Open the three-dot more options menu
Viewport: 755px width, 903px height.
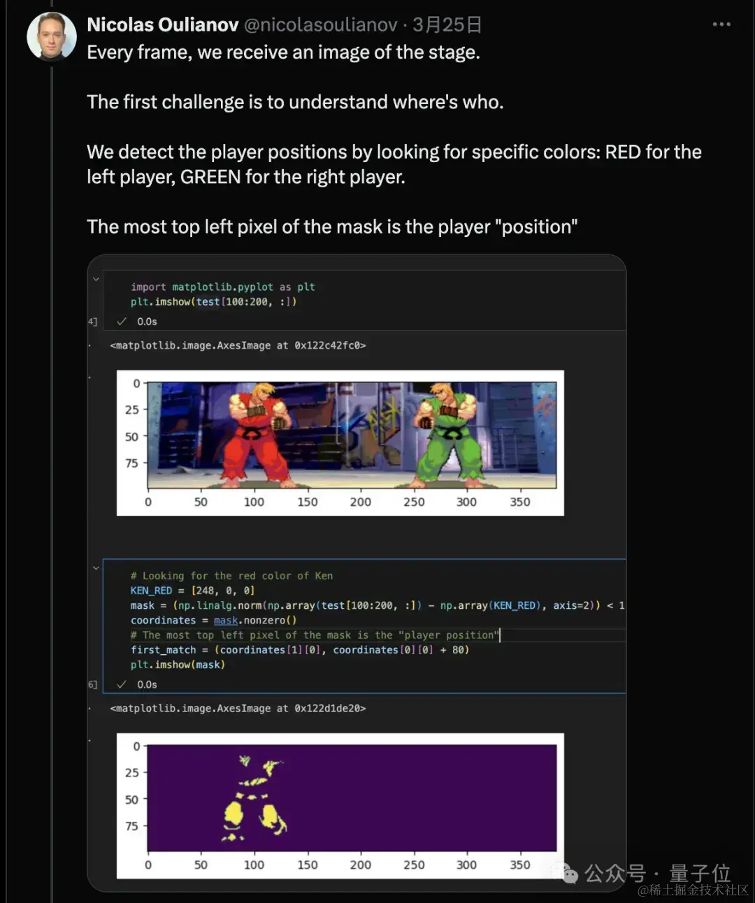point(721,24)
